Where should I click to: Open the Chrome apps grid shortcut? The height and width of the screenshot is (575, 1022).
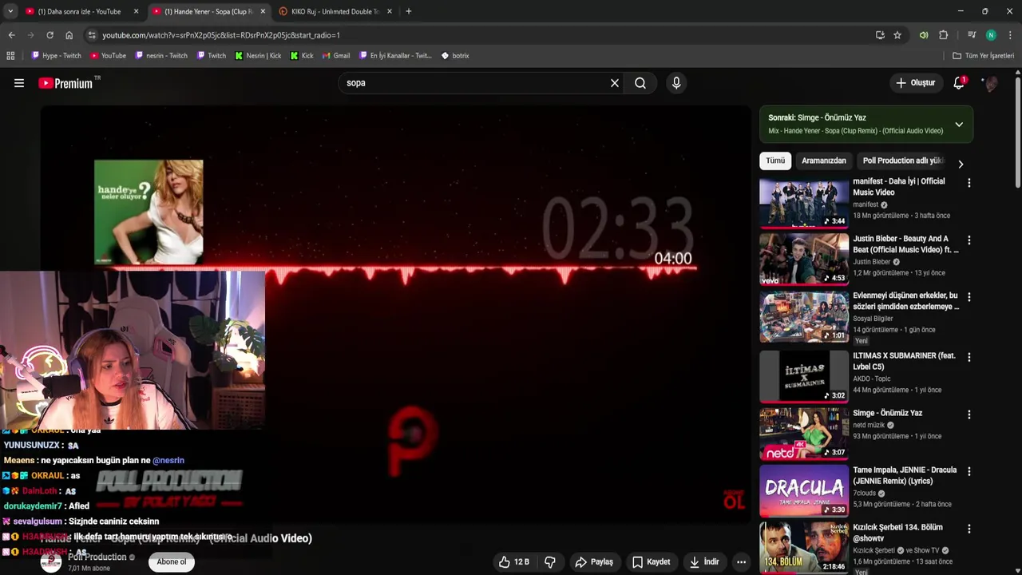tap(10, 56)
